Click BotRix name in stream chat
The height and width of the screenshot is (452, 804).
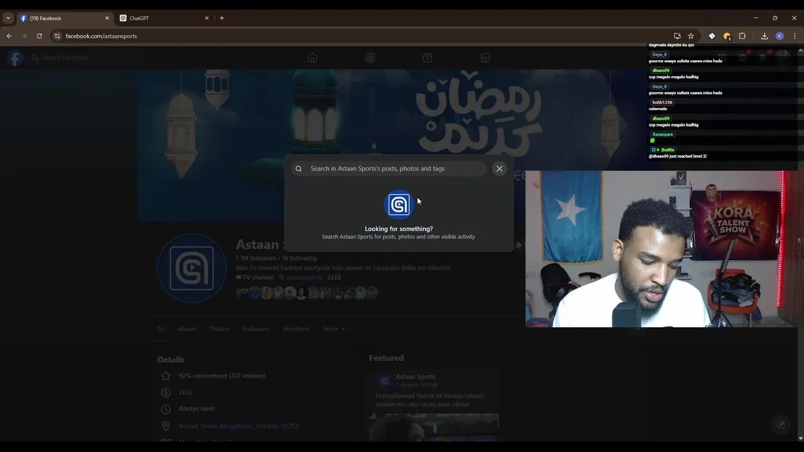click(668, 150)
